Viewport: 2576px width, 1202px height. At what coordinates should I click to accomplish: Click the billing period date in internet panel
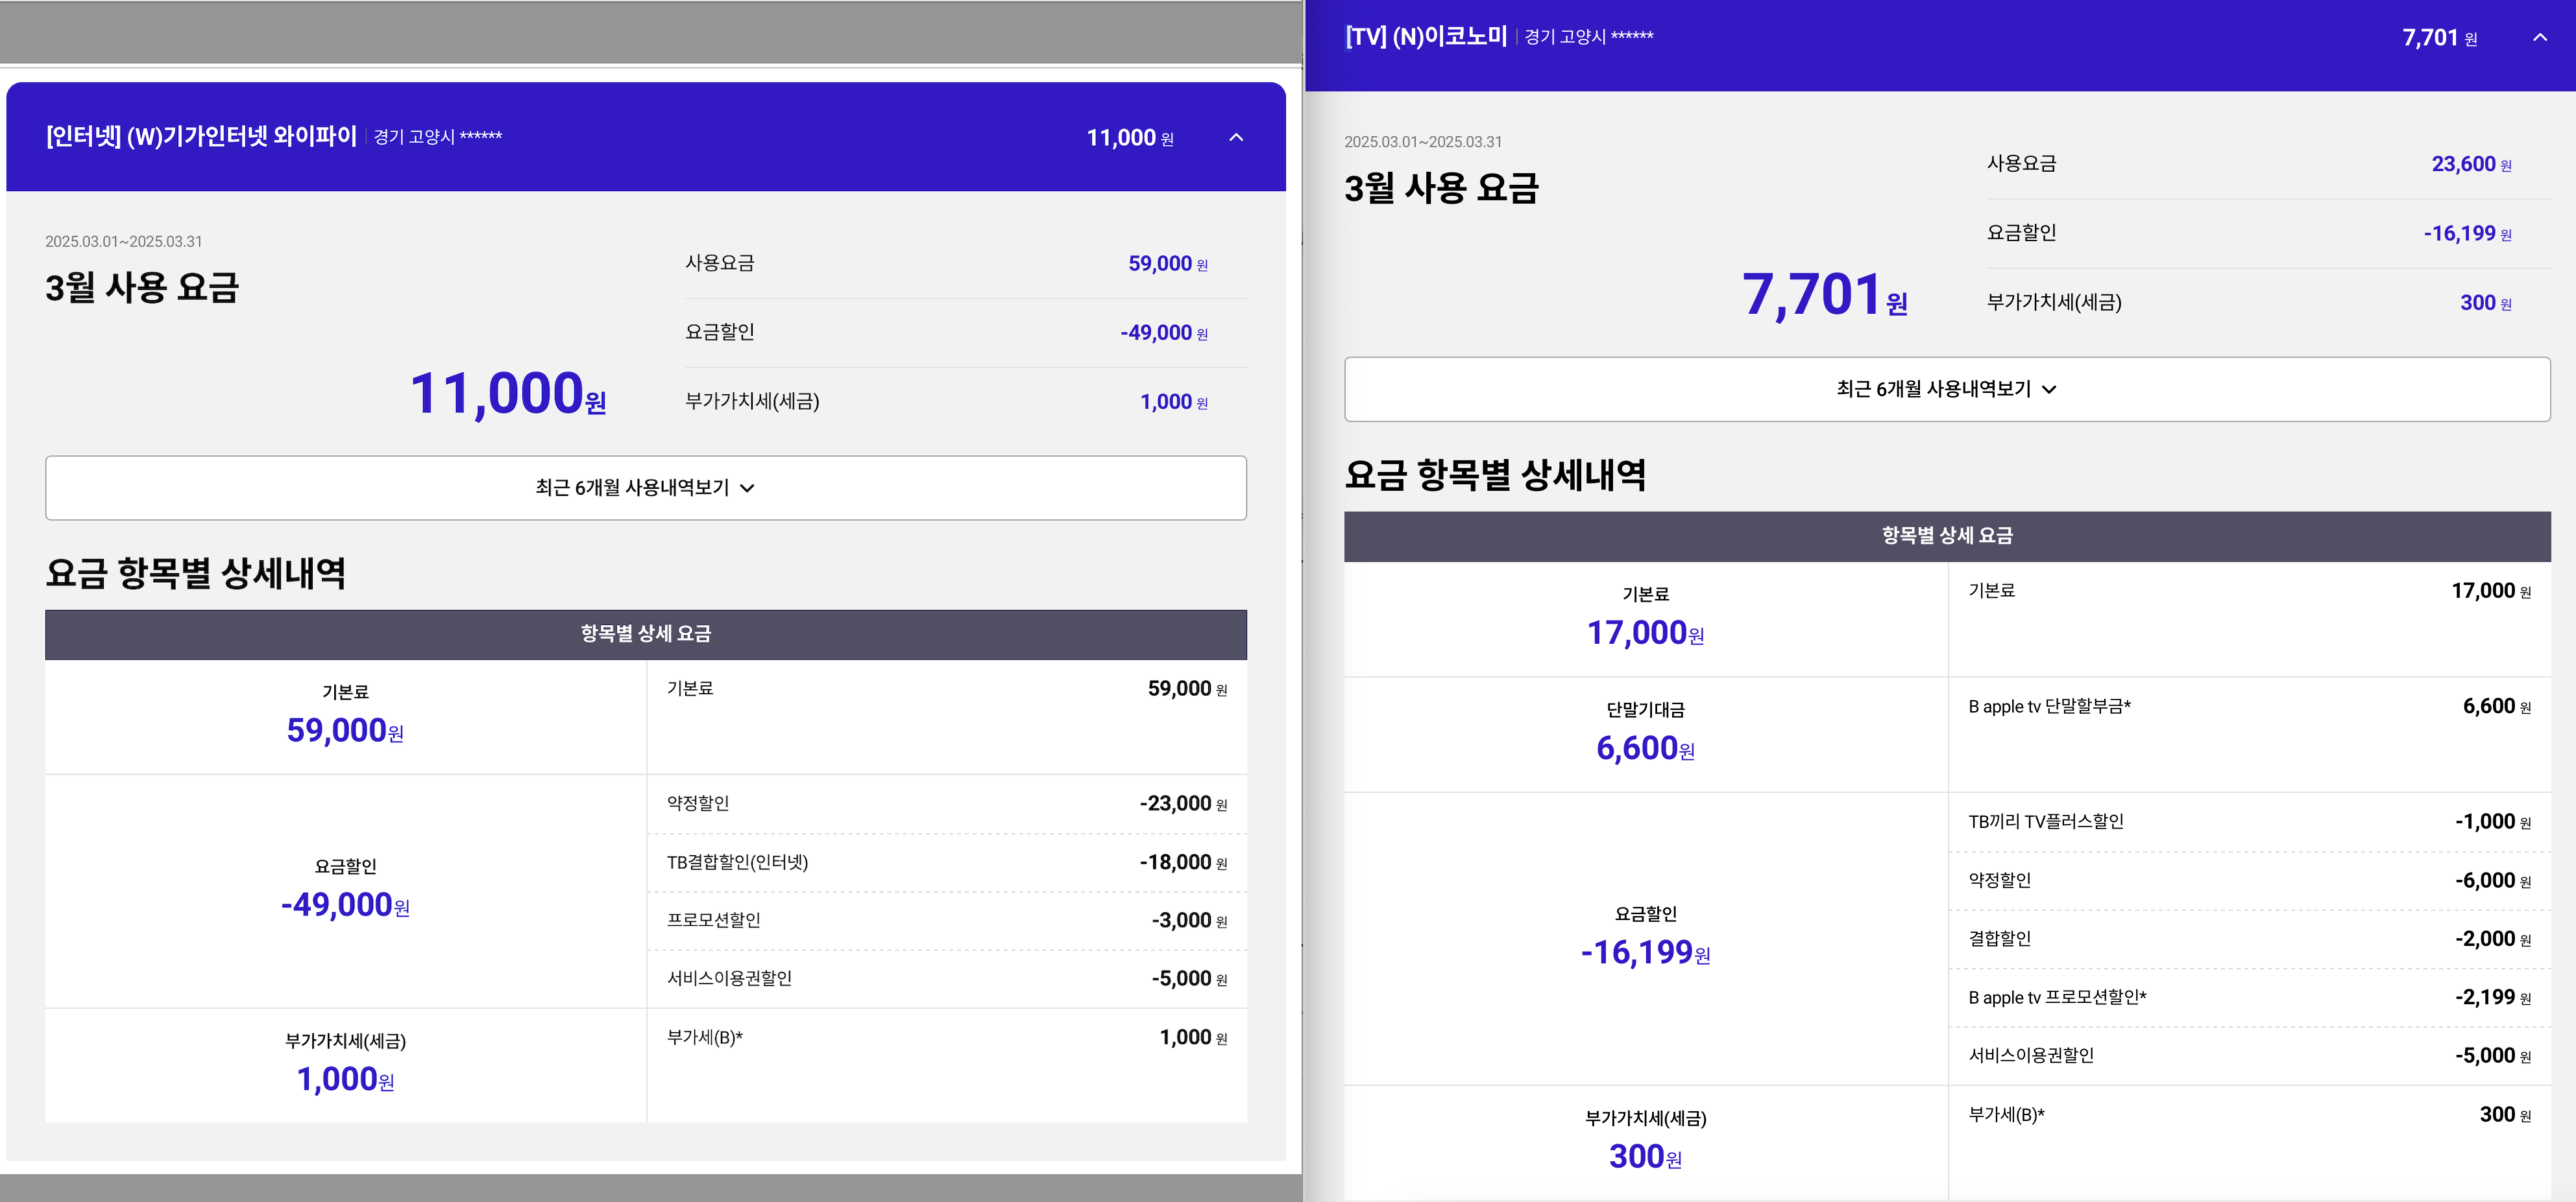[124, 242]
